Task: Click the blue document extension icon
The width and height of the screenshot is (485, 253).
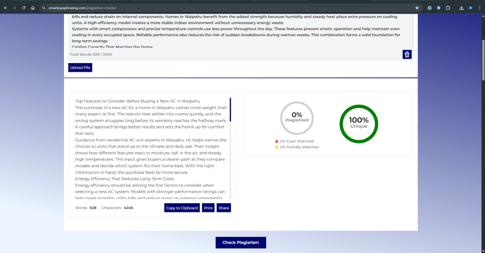Action: click(x=439, y=8)
